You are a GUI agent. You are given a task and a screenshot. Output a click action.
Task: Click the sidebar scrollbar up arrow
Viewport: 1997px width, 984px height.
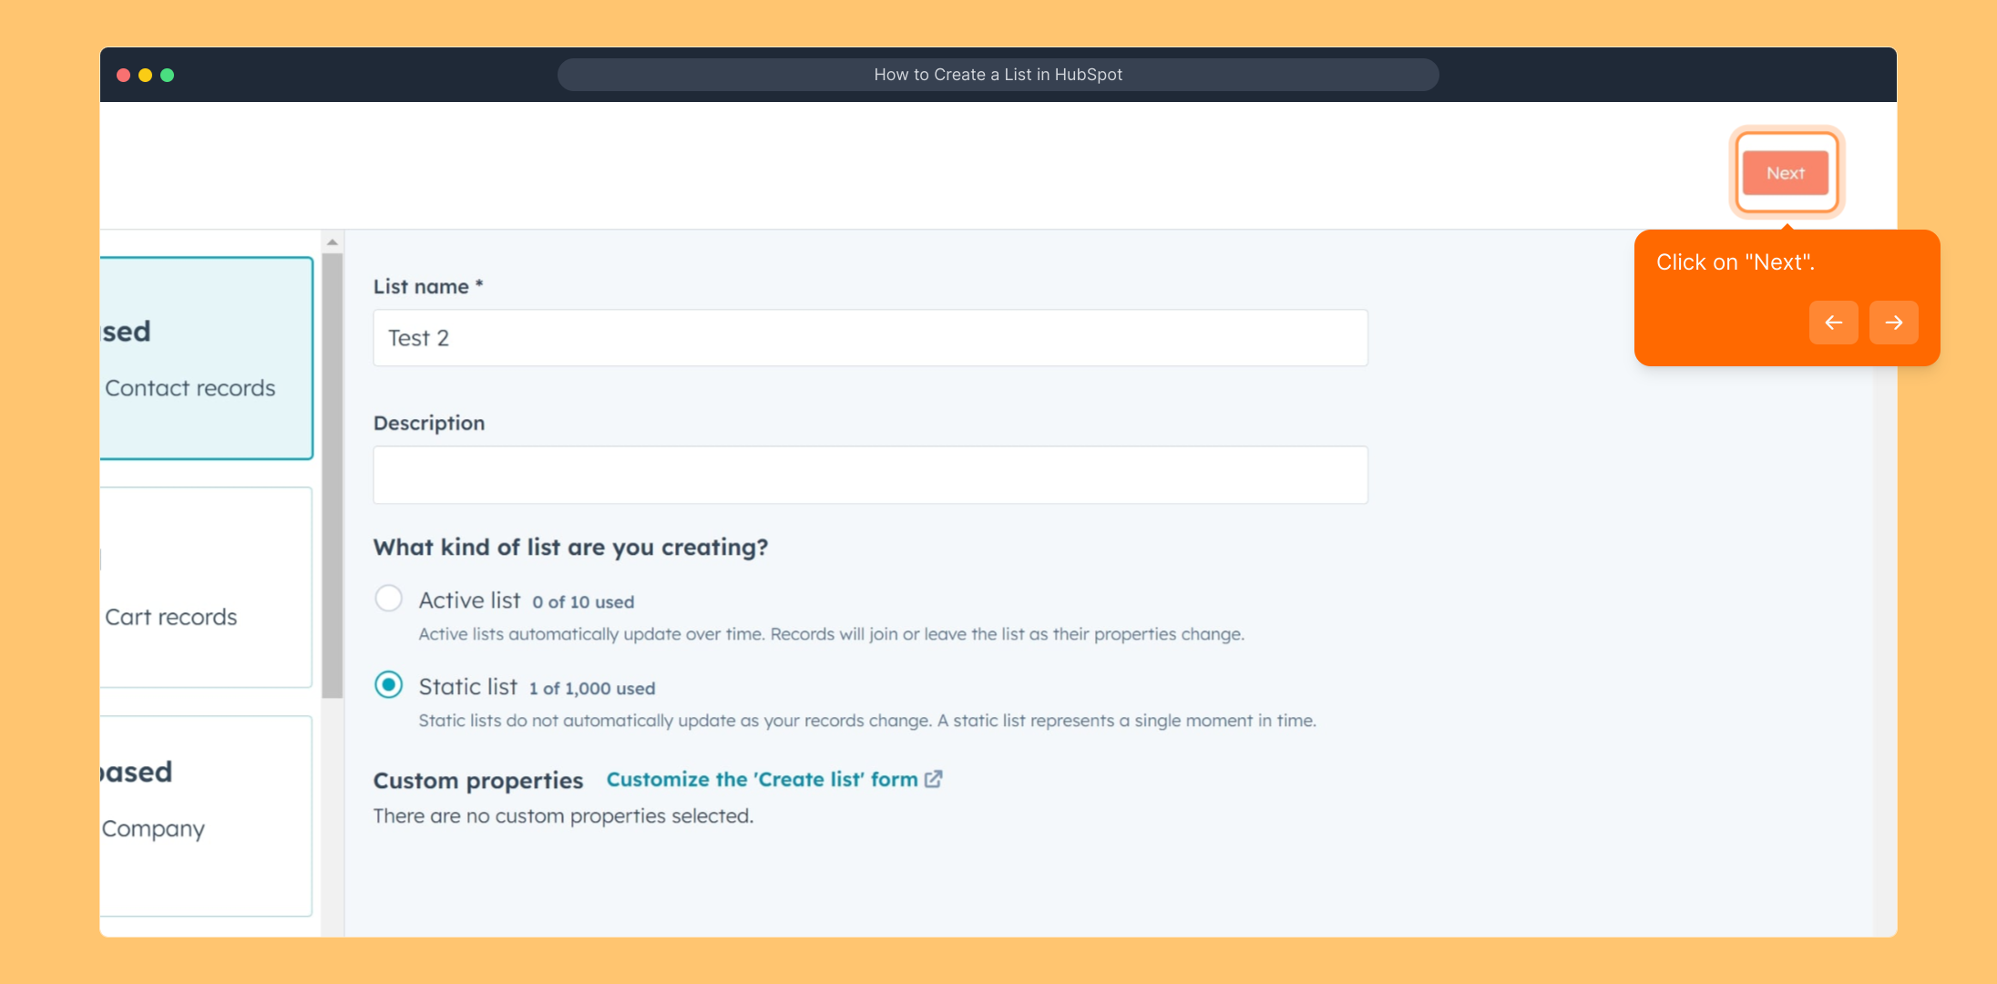coord(333,242)
